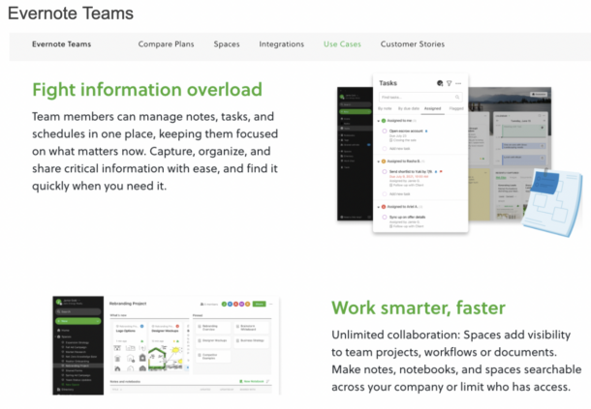Open the Compare Plans nav item

(166, 44)
